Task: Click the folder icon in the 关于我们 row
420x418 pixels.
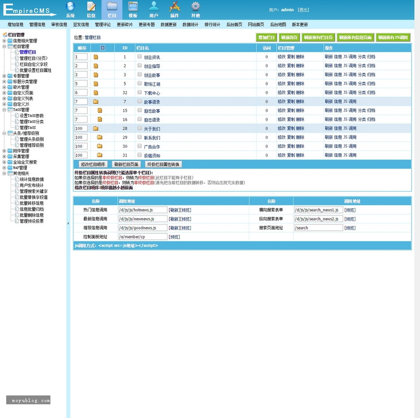Action: coord(95,128)
